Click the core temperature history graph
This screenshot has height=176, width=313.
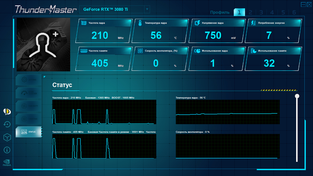point(228,112)
